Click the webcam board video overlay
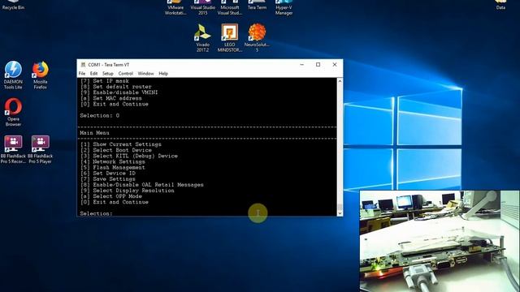The height and width of the screenshot is (292, 520). [440, 241]
